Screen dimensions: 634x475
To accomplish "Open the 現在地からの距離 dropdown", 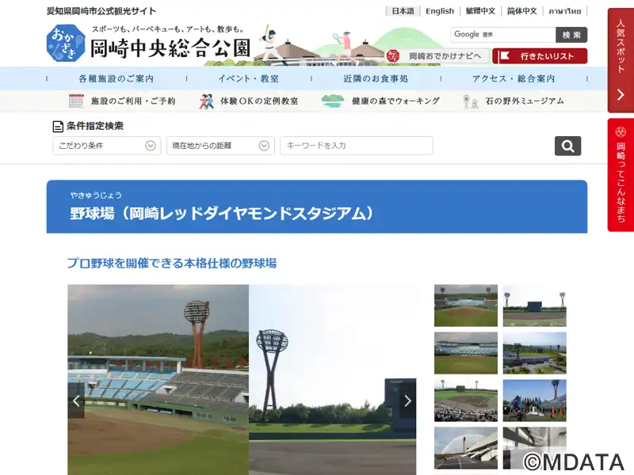I will 220,146.
